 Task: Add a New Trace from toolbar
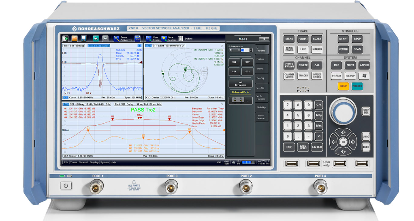[152, 38]
